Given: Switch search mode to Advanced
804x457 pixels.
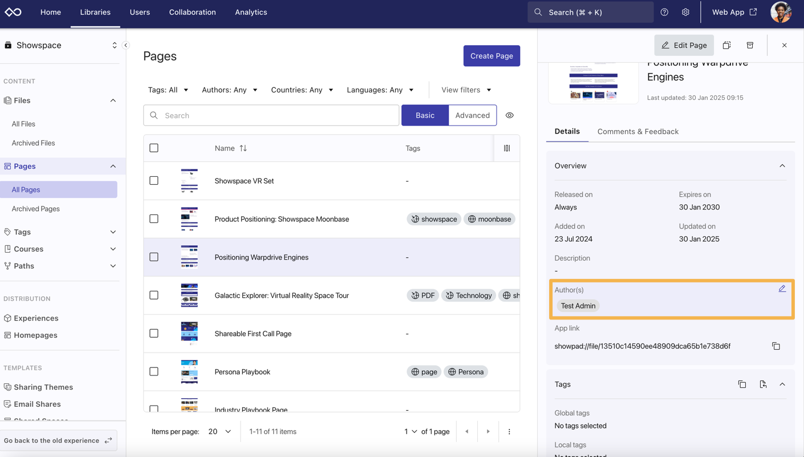Looking at the screenshot, I should click(472, 115).
